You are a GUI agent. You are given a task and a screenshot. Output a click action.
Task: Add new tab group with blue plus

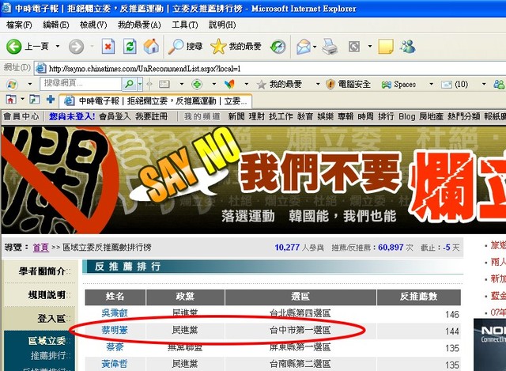pos(51,100)
